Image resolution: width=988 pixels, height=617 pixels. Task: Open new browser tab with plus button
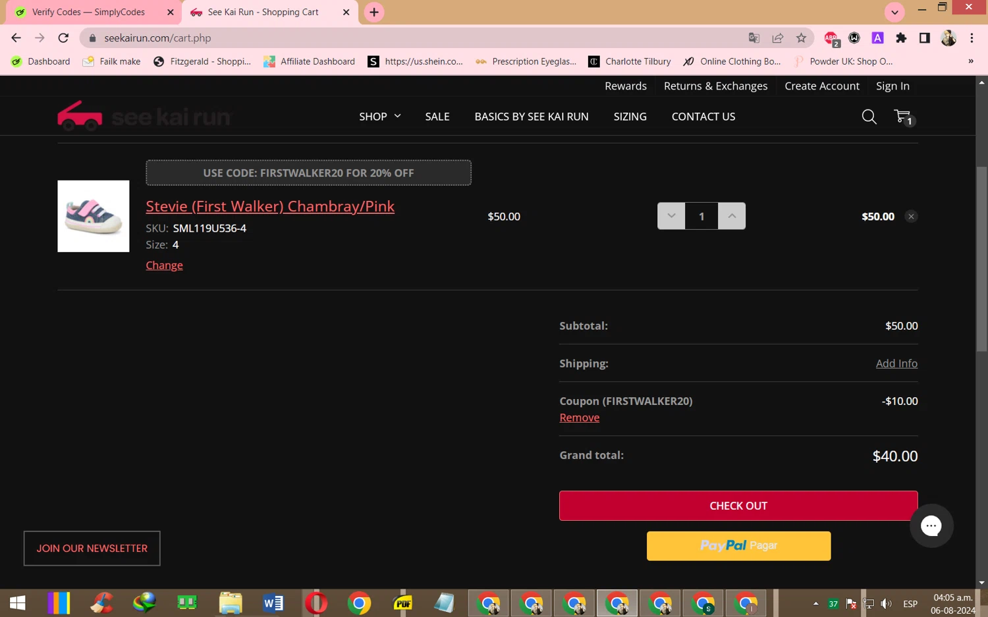pos(374,12)
